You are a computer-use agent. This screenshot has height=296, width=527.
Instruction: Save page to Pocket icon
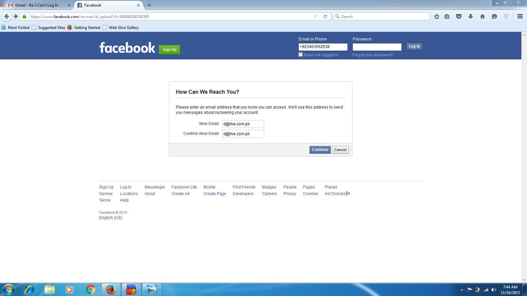click(459, 16)
